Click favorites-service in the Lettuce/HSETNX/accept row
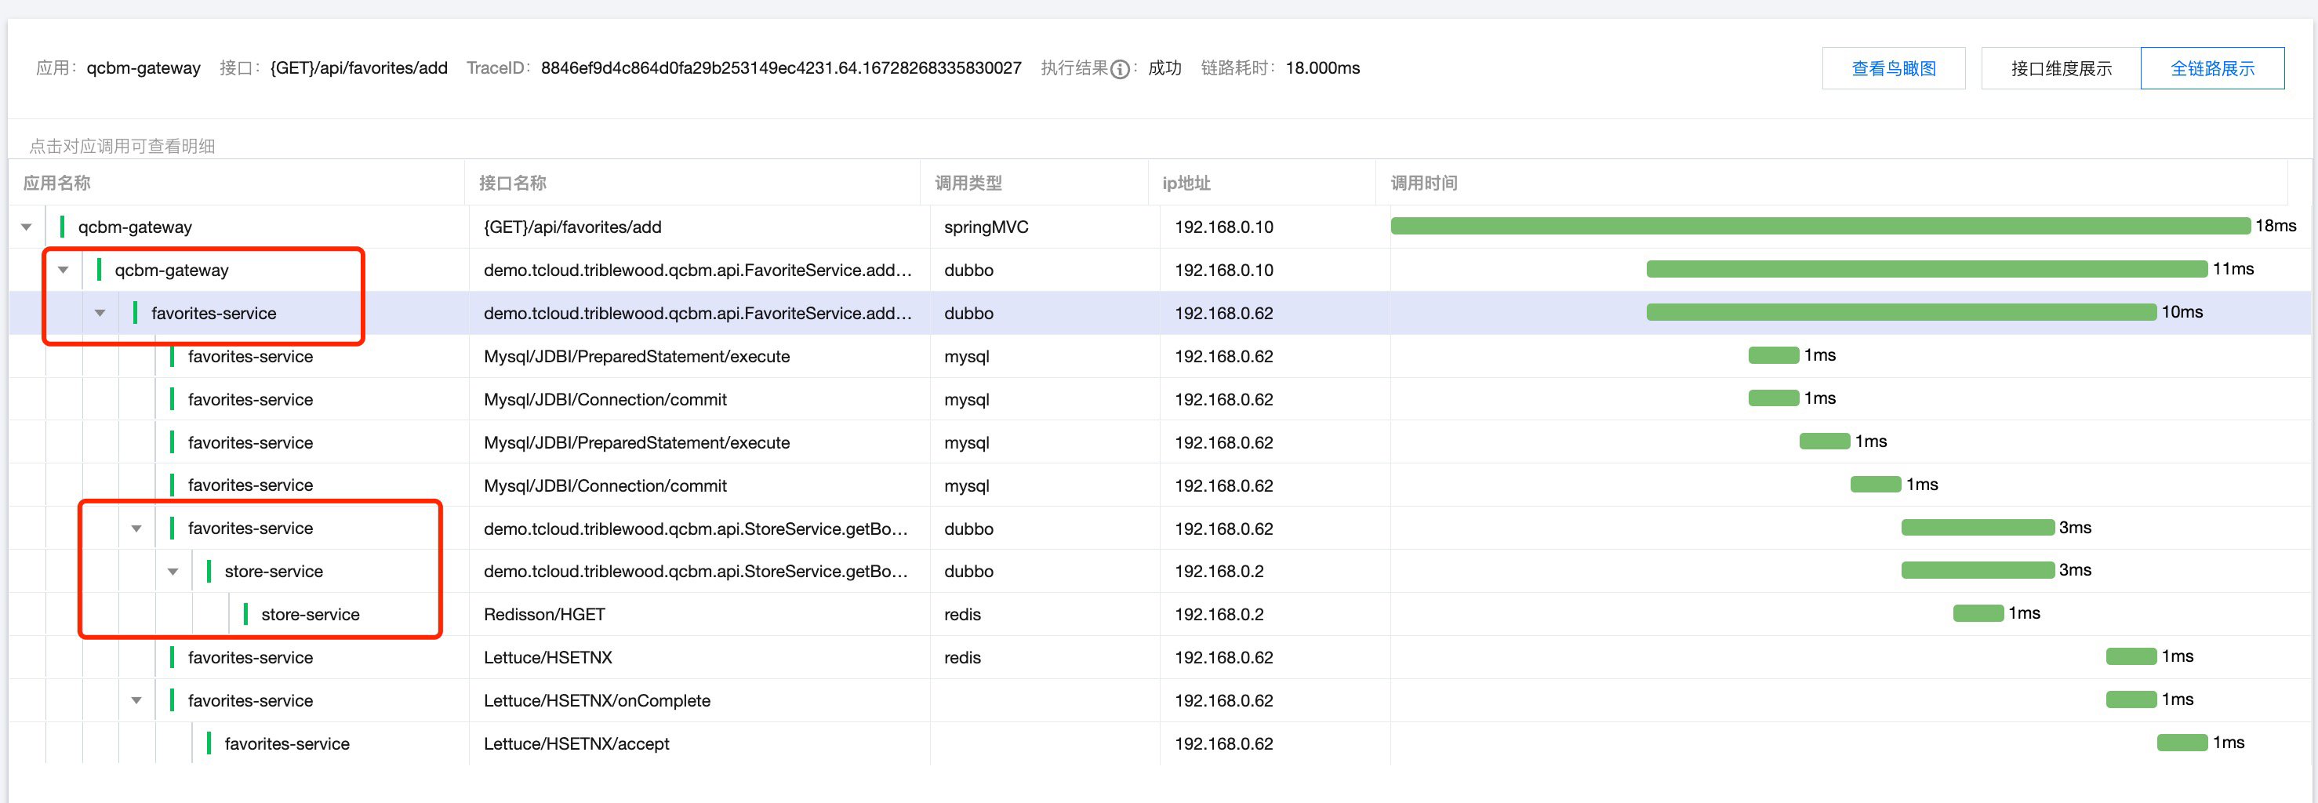Image resolution: width=2318 pixels, height=803 pixels. (287, 744)
